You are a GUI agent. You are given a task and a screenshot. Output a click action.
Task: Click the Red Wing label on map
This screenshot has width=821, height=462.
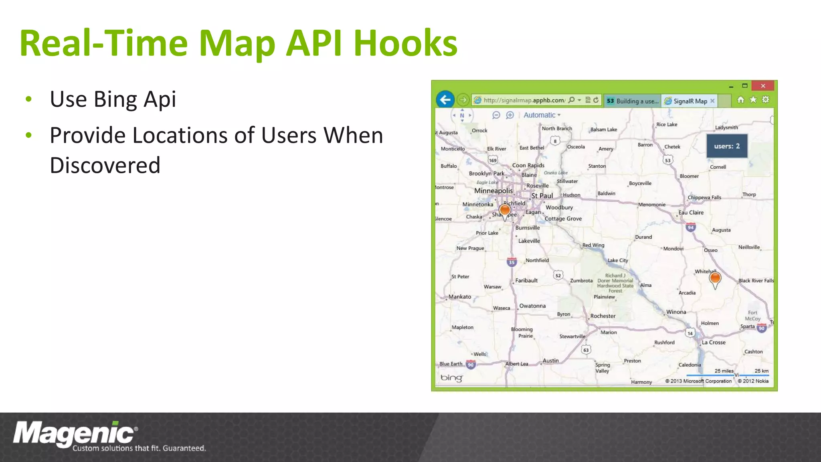click(x=593, y=245)
